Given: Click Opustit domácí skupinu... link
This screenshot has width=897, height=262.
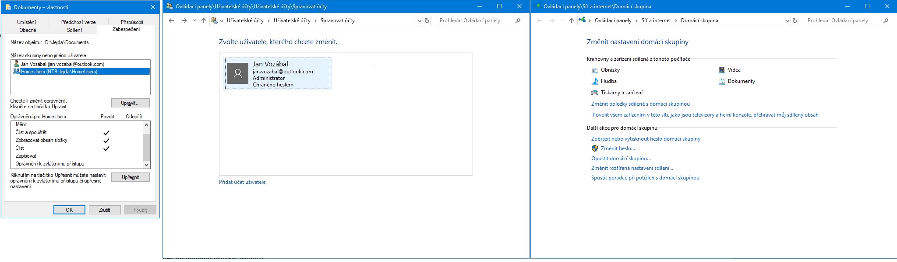Looking at the screenshot, I should click(x=621, y=159).
